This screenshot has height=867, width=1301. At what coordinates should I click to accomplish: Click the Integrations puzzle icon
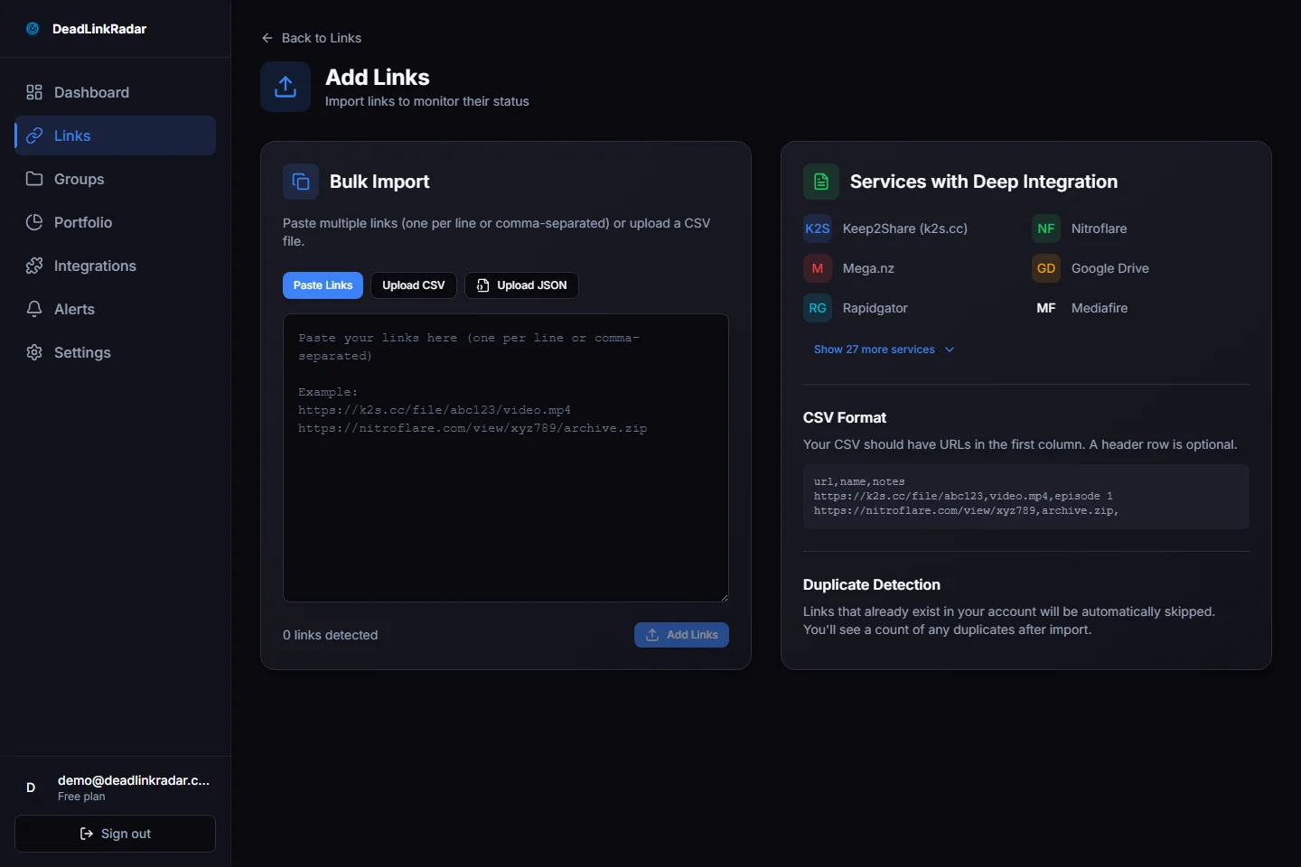[34, 266]
